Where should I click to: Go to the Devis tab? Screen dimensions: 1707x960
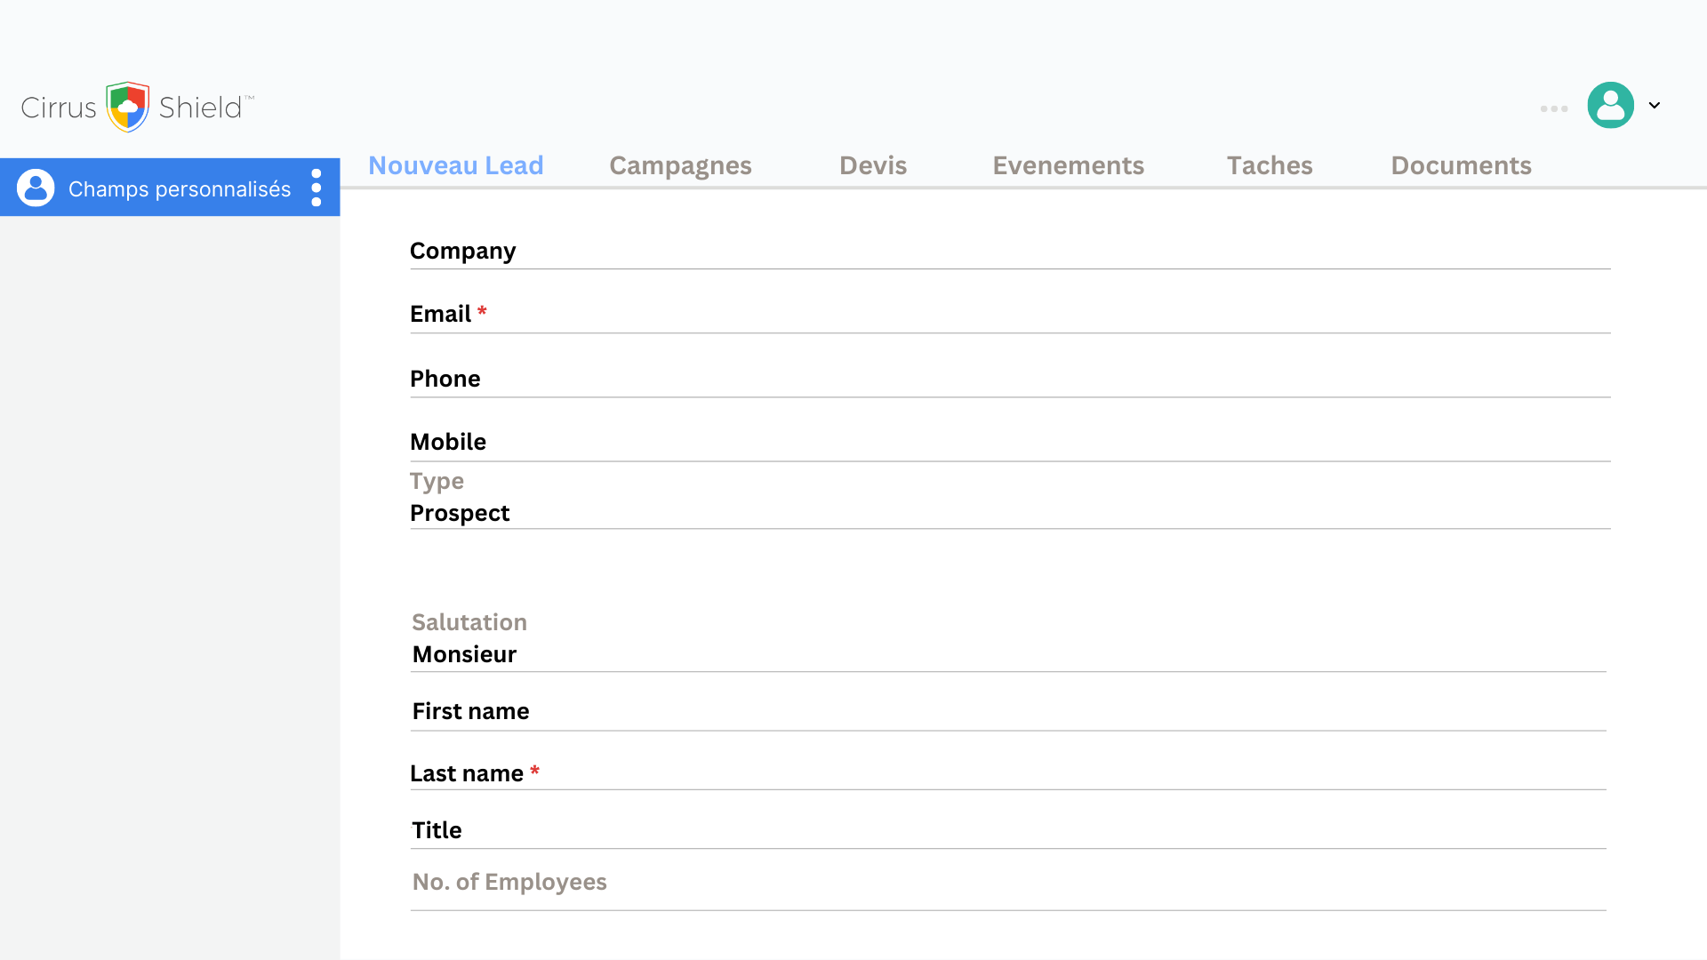point(873,165)
